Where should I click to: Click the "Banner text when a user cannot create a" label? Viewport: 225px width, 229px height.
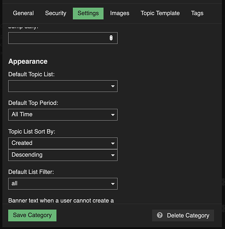[61, 201]
